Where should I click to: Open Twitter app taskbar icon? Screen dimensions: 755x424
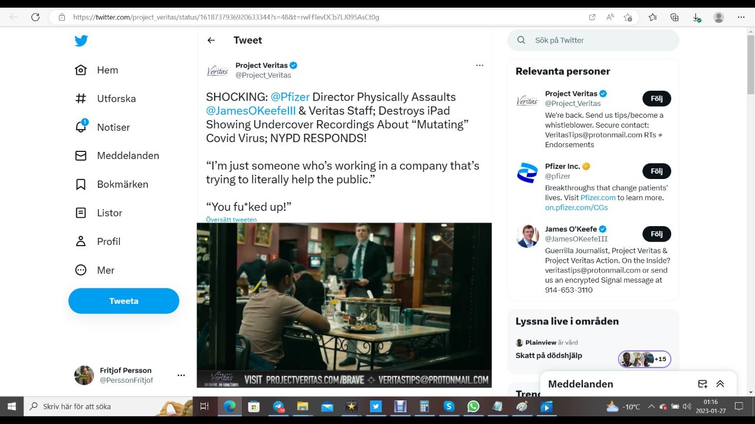pyautogui.click(x=376, y=406)
